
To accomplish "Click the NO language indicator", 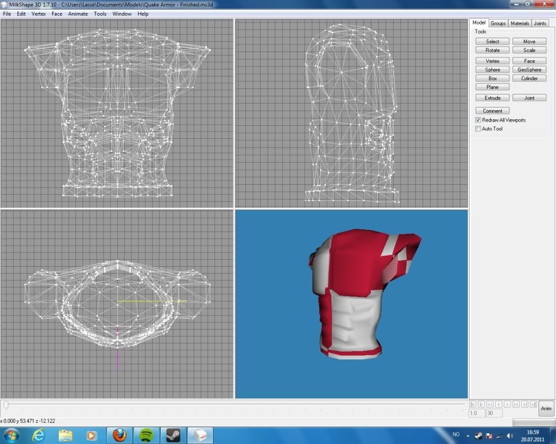I will tap(456, 434).
